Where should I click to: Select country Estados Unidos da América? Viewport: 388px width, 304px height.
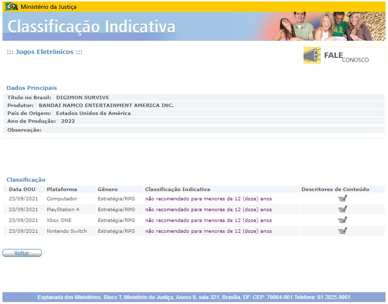point(93,113)
